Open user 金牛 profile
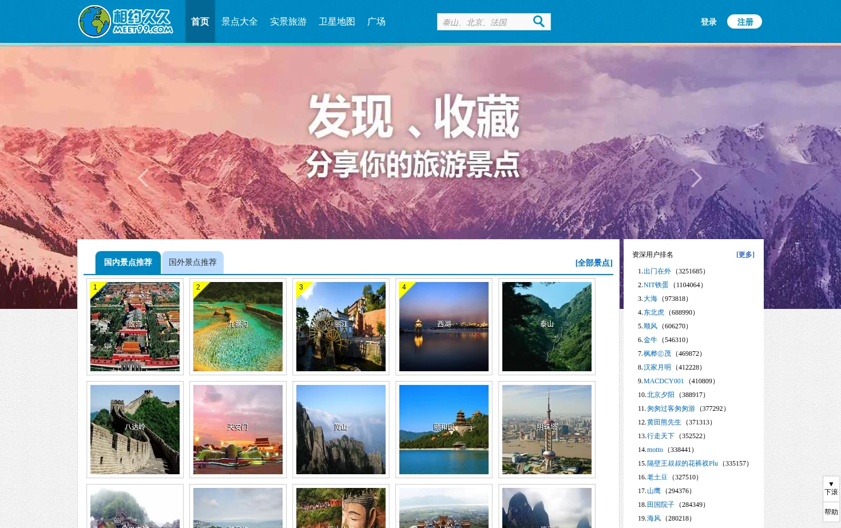 pos(650,340)
